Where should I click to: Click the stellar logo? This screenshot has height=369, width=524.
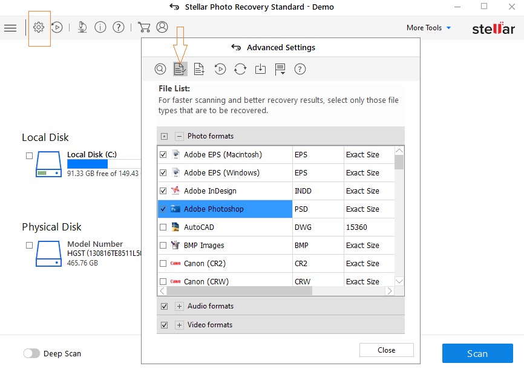point(493,28)
